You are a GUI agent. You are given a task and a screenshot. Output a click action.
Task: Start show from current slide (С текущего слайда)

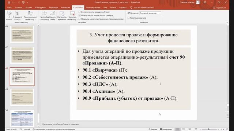[17, 16]
